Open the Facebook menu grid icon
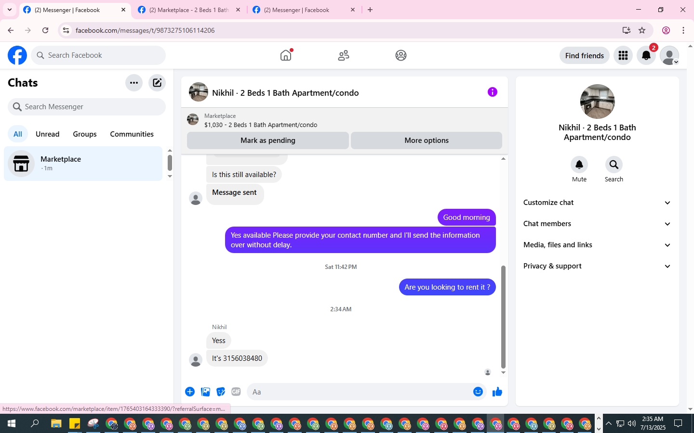The height and width of the screenshot is (433, 694). (623, 55)
